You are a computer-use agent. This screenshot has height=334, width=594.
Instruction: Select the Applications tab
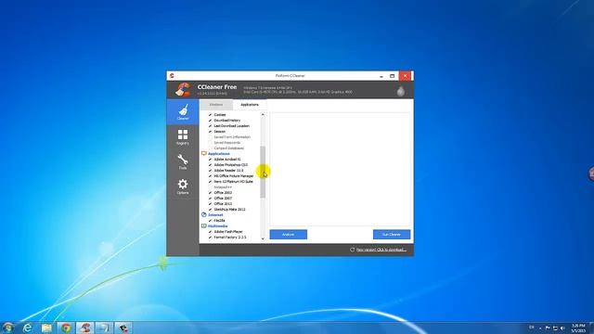click(250, 105)
